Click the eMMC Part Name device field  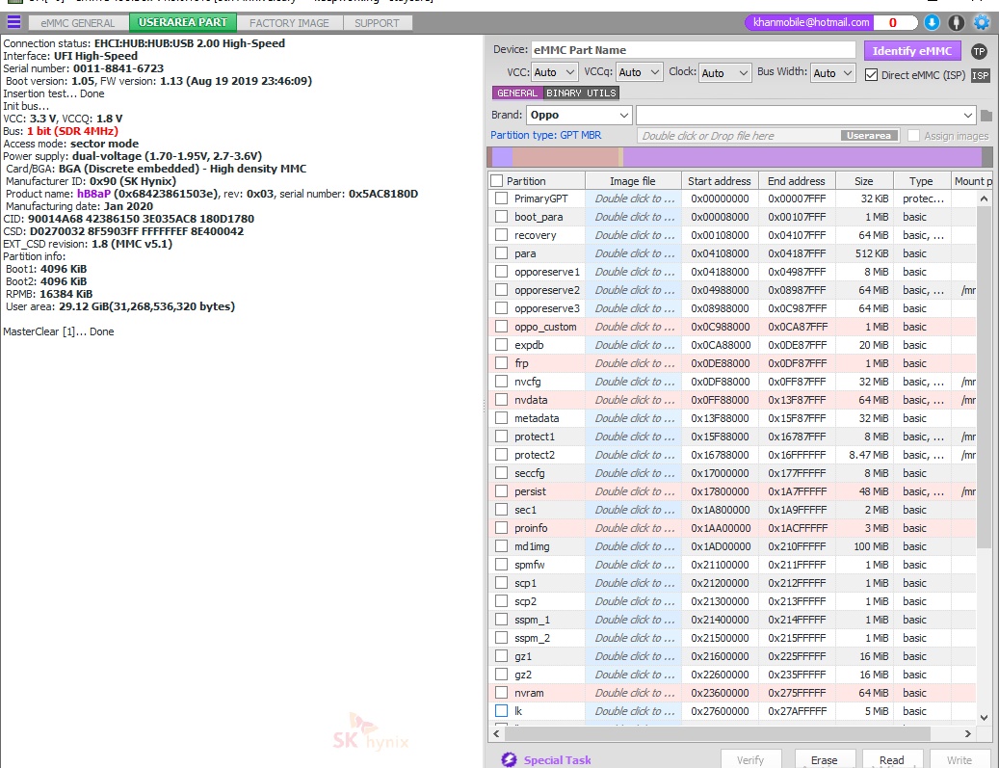(x=694, y=50)
